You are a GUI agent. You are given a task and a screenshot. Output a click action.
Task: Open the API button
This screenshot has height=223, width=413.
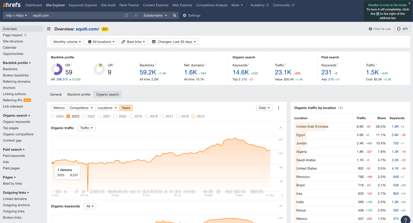[x=402, y=29]
